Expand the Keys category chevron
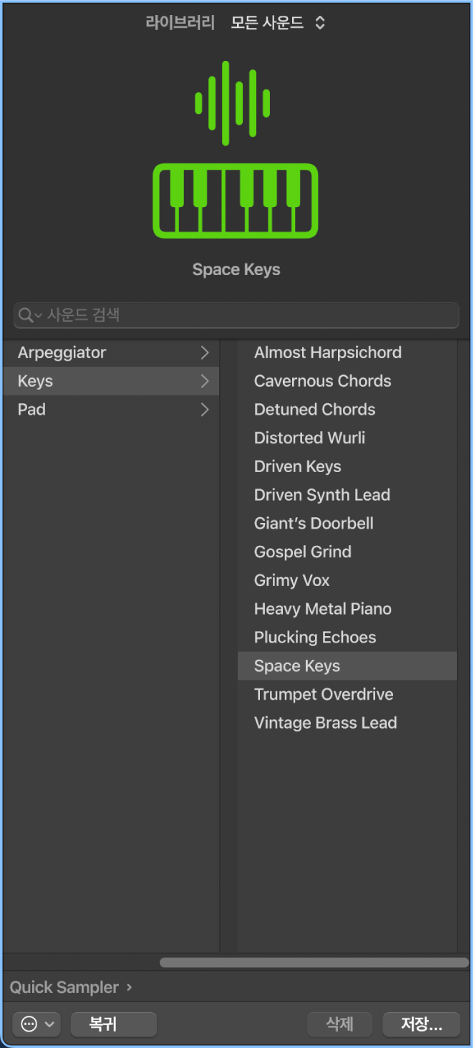Screen dimensions: 474x1048 point(205,381)
